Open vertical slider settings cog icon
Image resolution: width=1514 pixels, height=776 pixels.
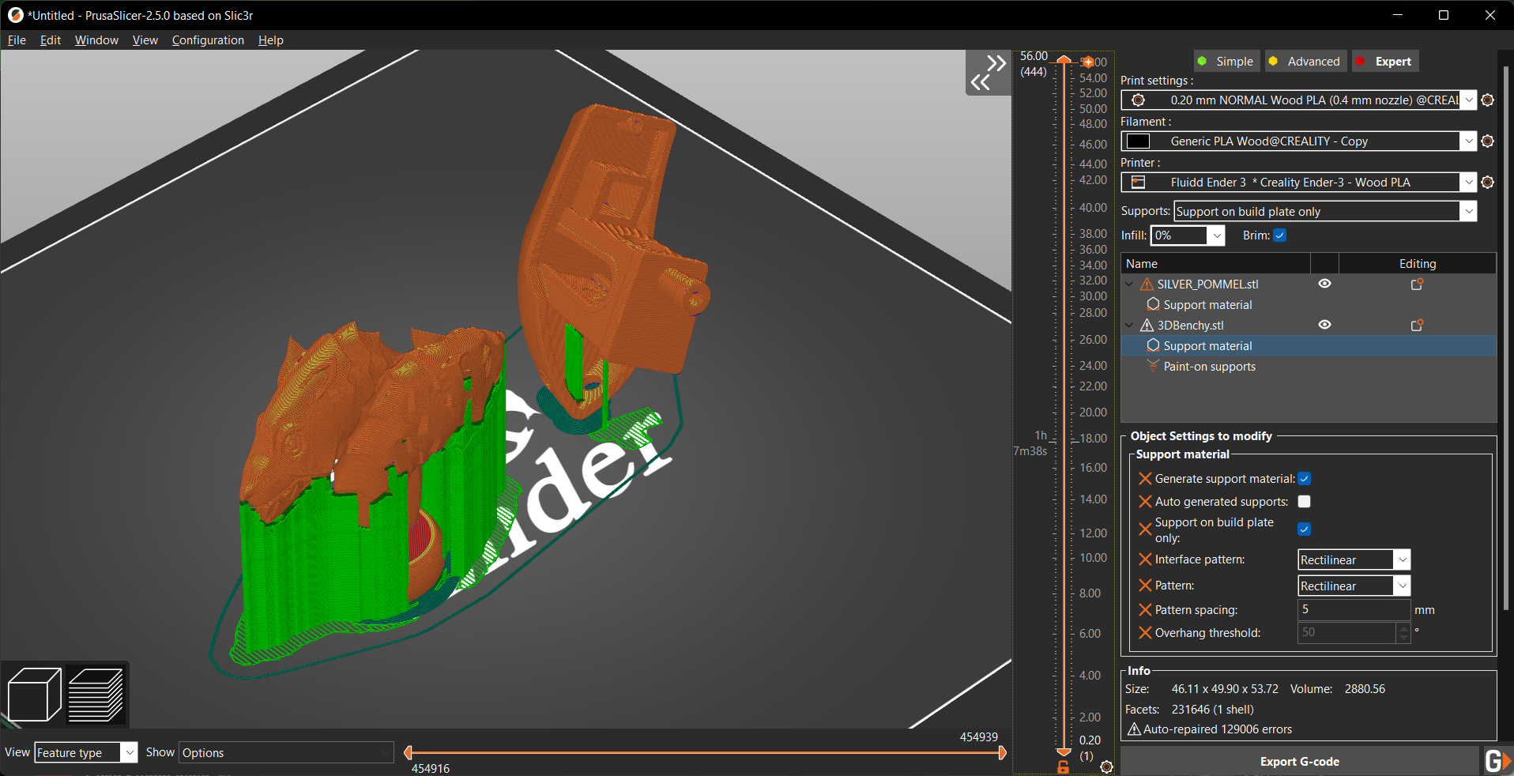(x=1106, y=767)
